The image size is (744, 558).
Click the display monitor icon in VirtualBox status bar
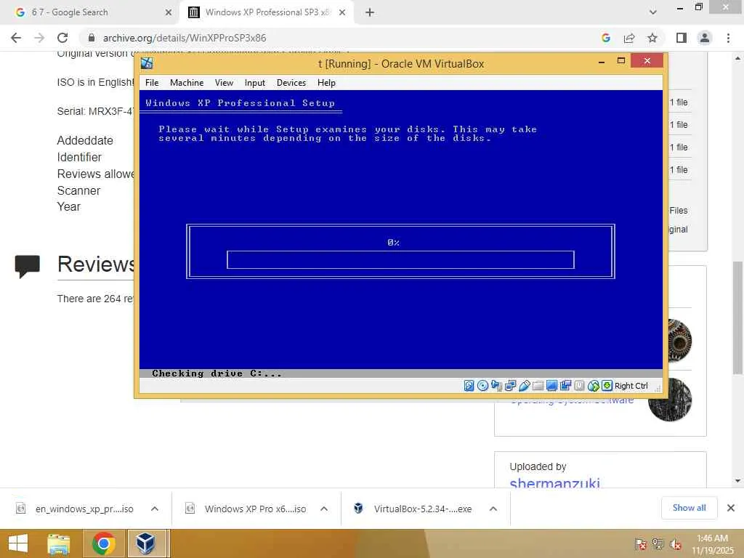pyautogui.click(x=551, y=386)
